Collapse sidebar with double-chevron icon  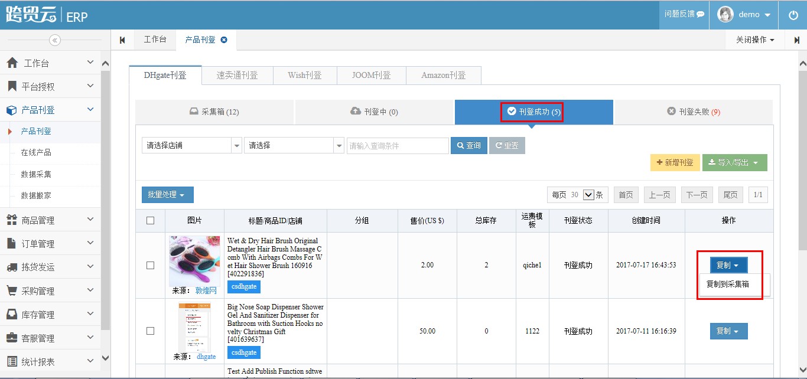tap(55, 40)
